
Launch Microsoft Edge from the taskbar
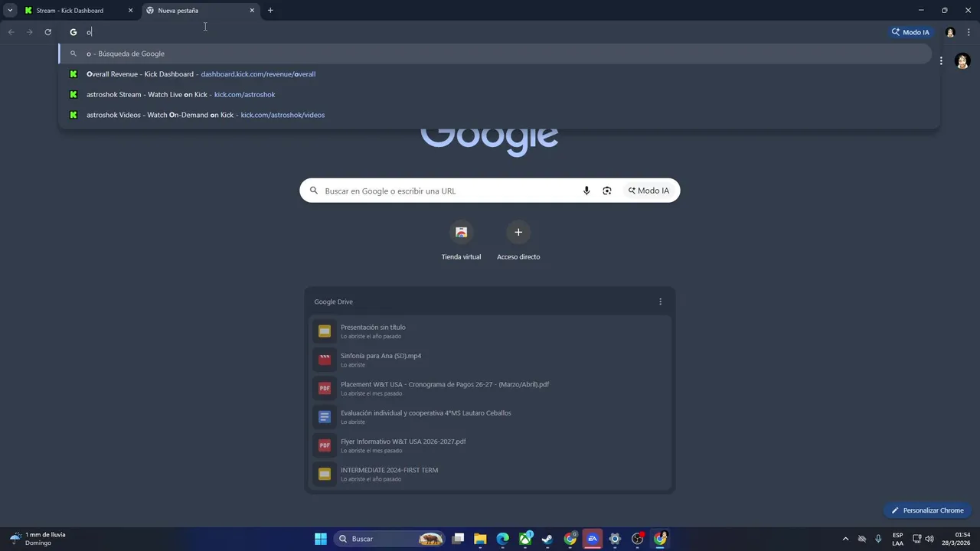[x=502, y=539]
